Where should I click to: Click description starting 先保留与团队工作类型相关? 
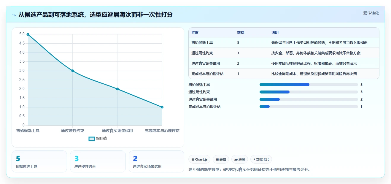click(x=320, y=43)
